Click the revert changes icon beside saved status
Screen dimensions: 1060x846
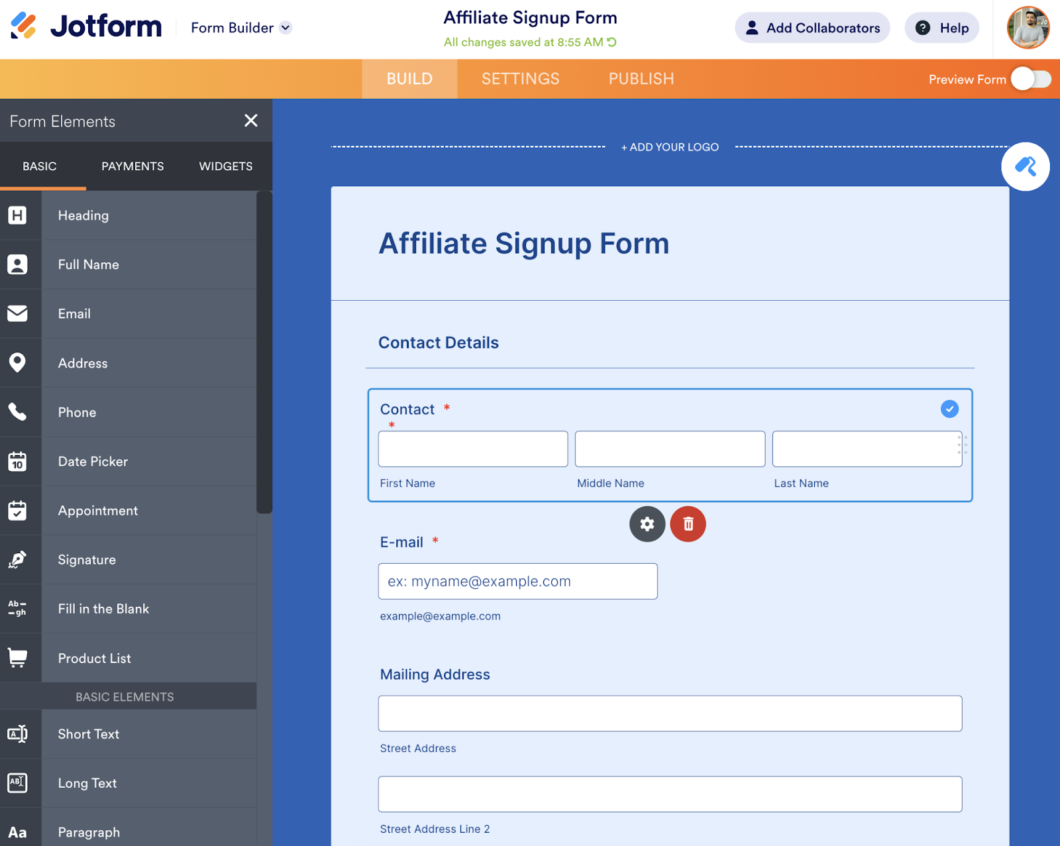(611, 42)
